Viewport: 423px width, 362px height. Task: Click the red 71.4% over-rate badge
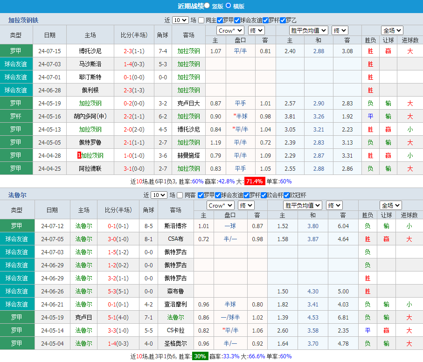[255, 181]
